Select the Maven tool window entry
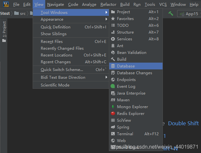 coord(136,100)
